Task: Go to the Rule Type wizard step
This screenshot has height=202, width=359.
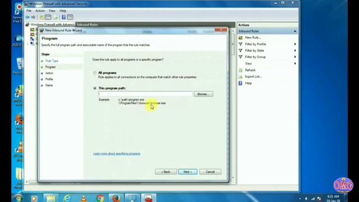Action: tap(52, 61)
